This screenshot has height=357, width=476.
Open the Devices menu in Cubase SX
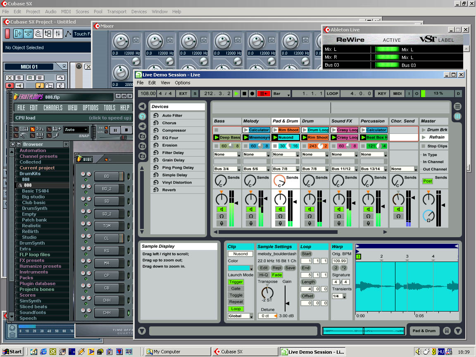pyautogui.click(x=139, y=12)
